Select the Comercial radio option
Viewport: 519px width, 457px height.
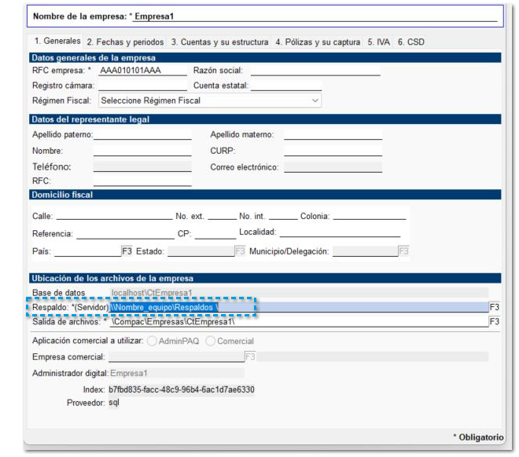[x=211, y=342]
